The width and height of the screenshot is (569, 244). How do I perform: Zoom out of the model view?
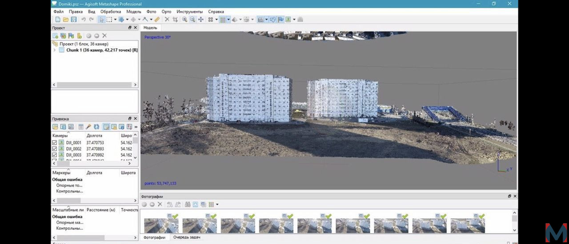click(192, 19)
